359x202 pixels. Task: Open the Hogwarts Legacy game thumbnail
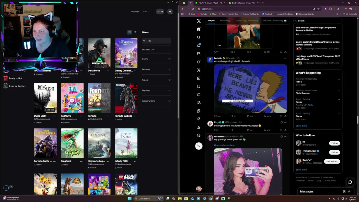[99, 143]
